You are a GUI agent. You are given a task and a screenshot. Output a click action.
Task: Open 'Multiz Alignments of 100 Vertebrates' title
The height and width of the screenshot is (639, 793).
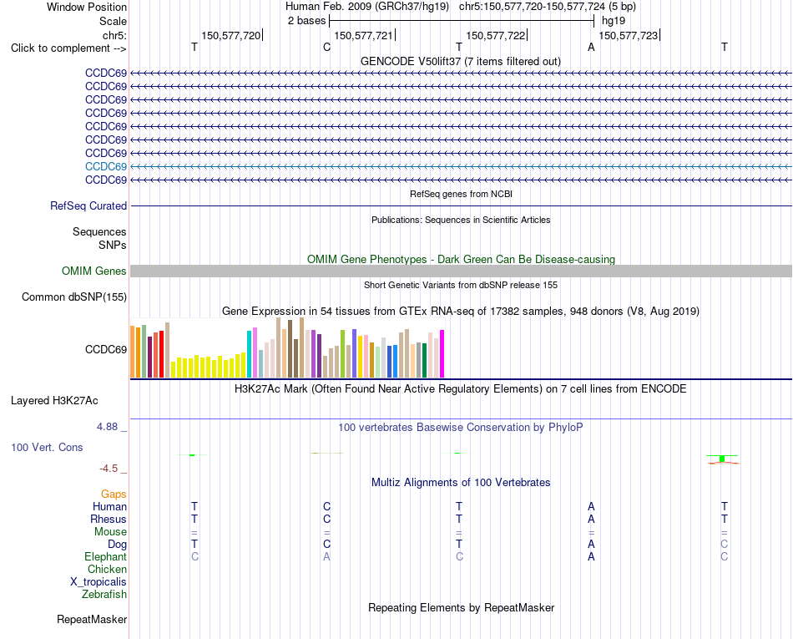(461, 483)
